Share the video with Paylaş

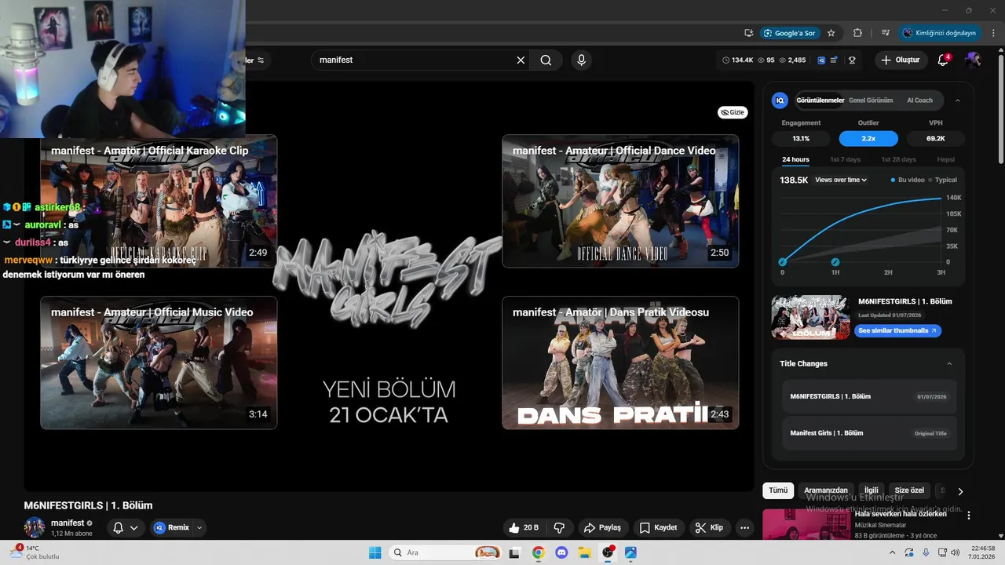(602, 527)
